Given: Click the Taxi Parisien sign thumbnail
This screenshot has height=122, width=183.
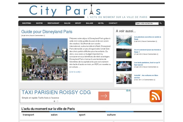Looking at the screenshot, I should pos(124,66).
